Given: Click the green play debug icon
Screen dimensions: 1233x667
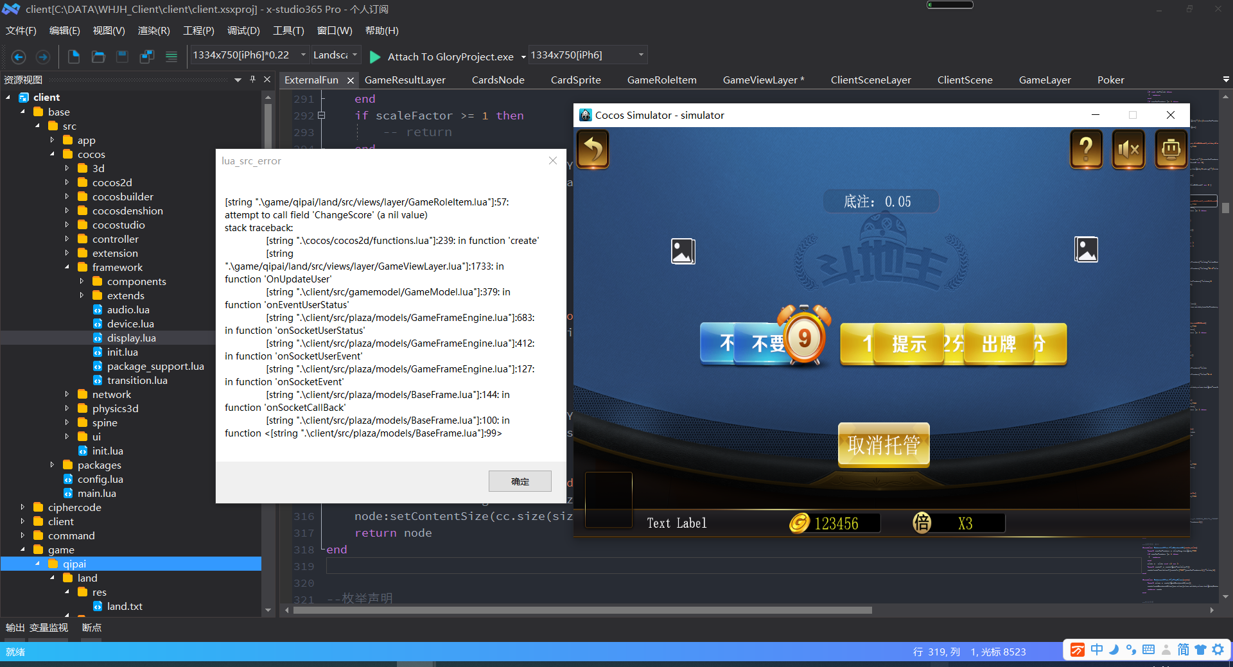Looking at the screenshot, I should pyautogui.click(x=375, y=56).
